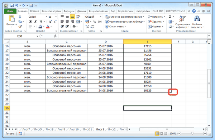The height and width of the screenshot is (140, 215).
Task: Open the font size 11 dropdown
Action: [x=56, y=17]
